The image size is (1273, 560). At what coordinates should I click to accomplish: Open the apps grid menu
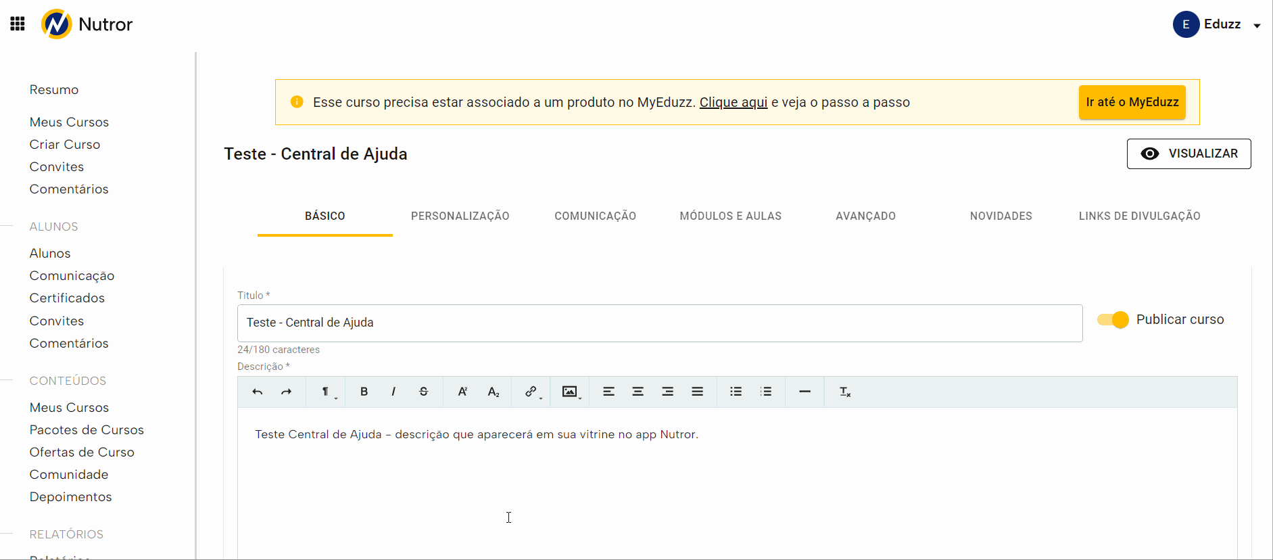18,24
